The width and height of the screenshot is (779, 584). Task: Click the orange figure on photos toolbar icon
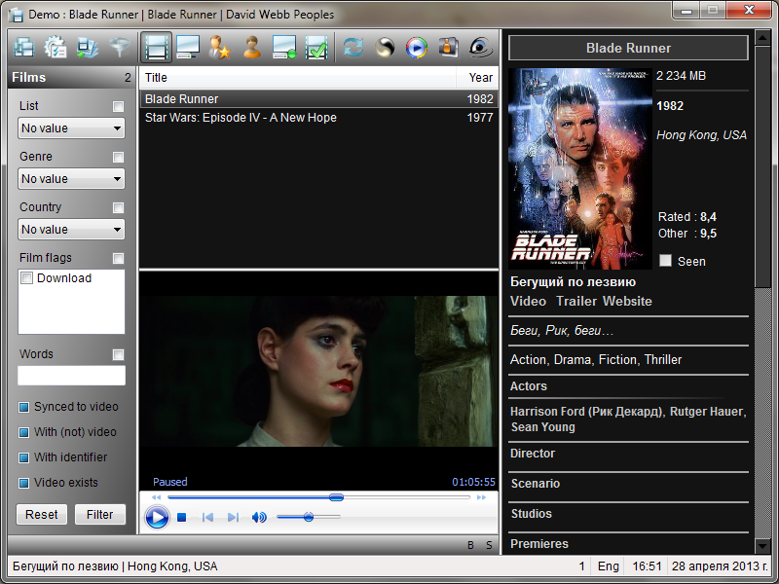pos(448,48)
